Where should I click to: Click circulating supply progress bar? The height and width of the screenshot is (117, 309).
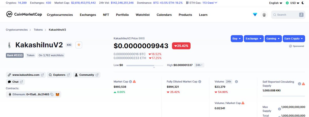tap(284, 96)
